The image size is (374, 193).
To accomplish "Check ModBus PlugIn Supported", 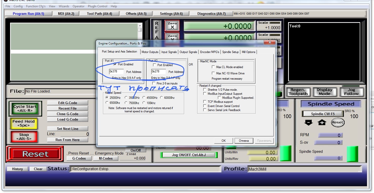I will pyautogui.click(x=220, y=98).
